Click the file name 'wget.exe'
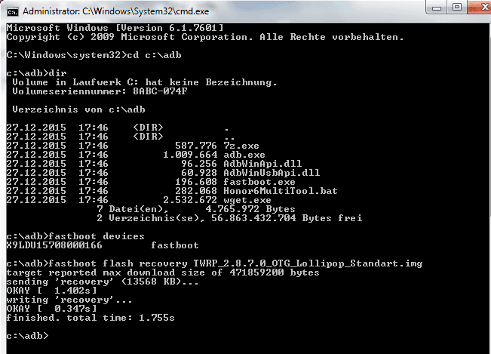 click(247, 200)
